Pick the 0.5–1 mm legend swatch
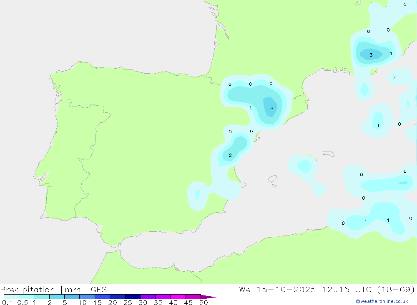Image resolution: width=417 pixels, height=305 pixels. 26,297
